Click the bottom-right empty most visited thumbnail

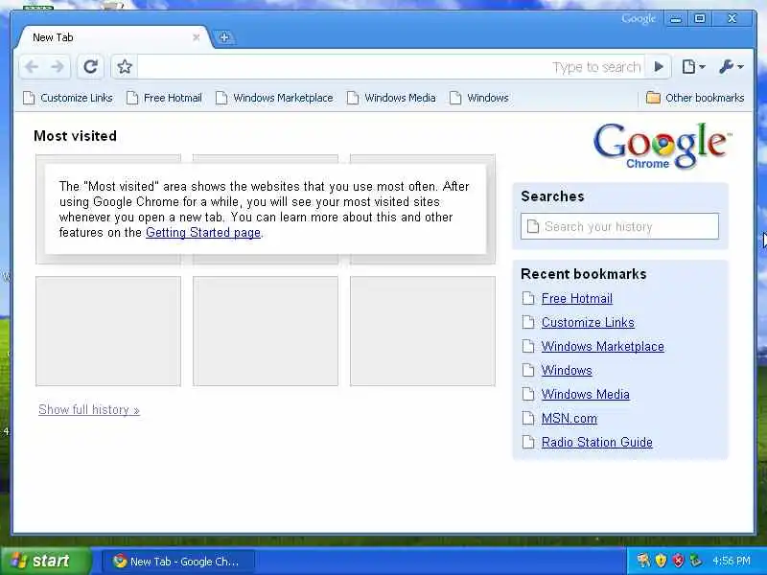[x=423, y=331]
